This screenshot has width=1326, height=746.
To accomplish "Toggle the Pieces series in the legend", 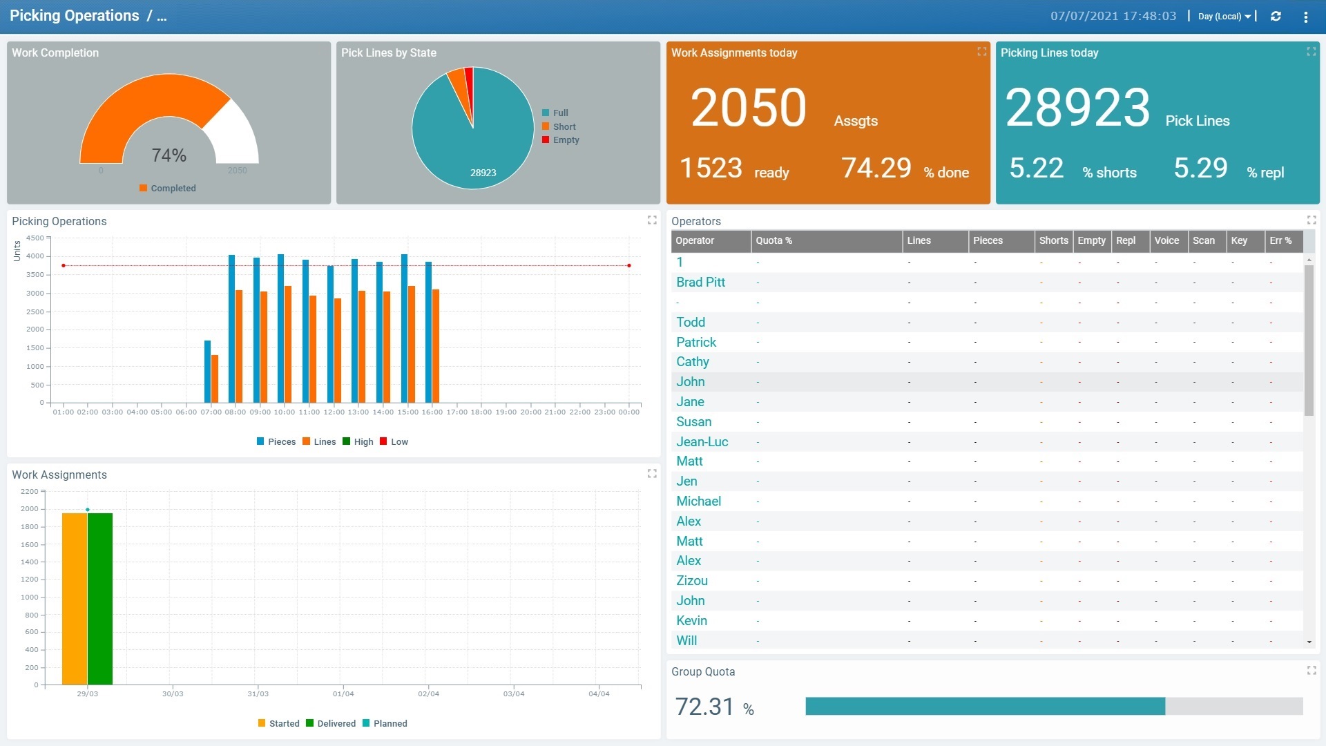I will click(x=276, y=441).
